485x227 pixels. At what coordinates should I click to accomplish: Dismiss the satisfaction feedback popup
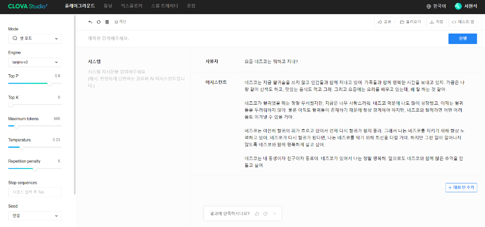pos(274,213)
